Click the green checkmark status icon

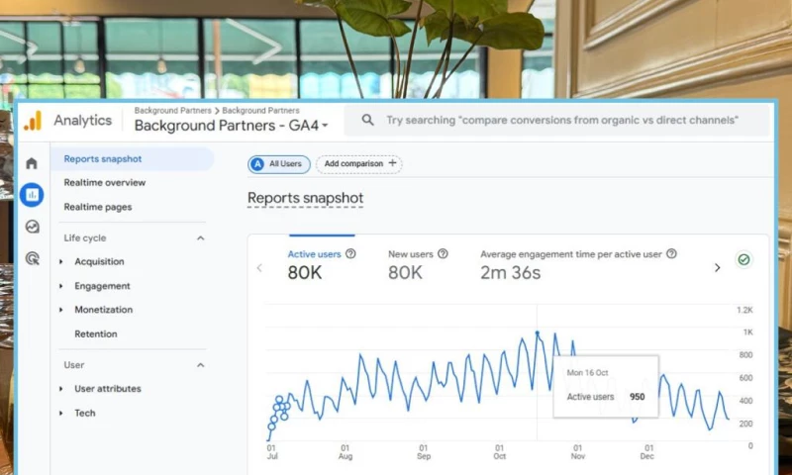click(743, 260)
